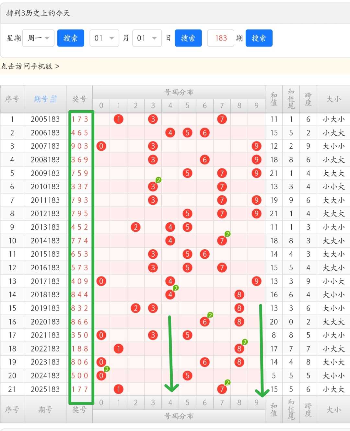Click winning number 903 in row 3
This screenshot has width=350, height=431.
click(80, 146)
